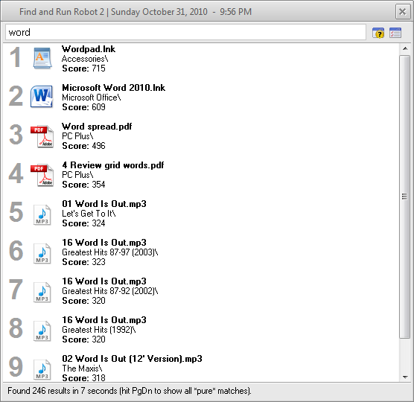This screenshot has width=414, height=402.
Task: Select result '4 Review grid words.pdf'
Action: 113,165
